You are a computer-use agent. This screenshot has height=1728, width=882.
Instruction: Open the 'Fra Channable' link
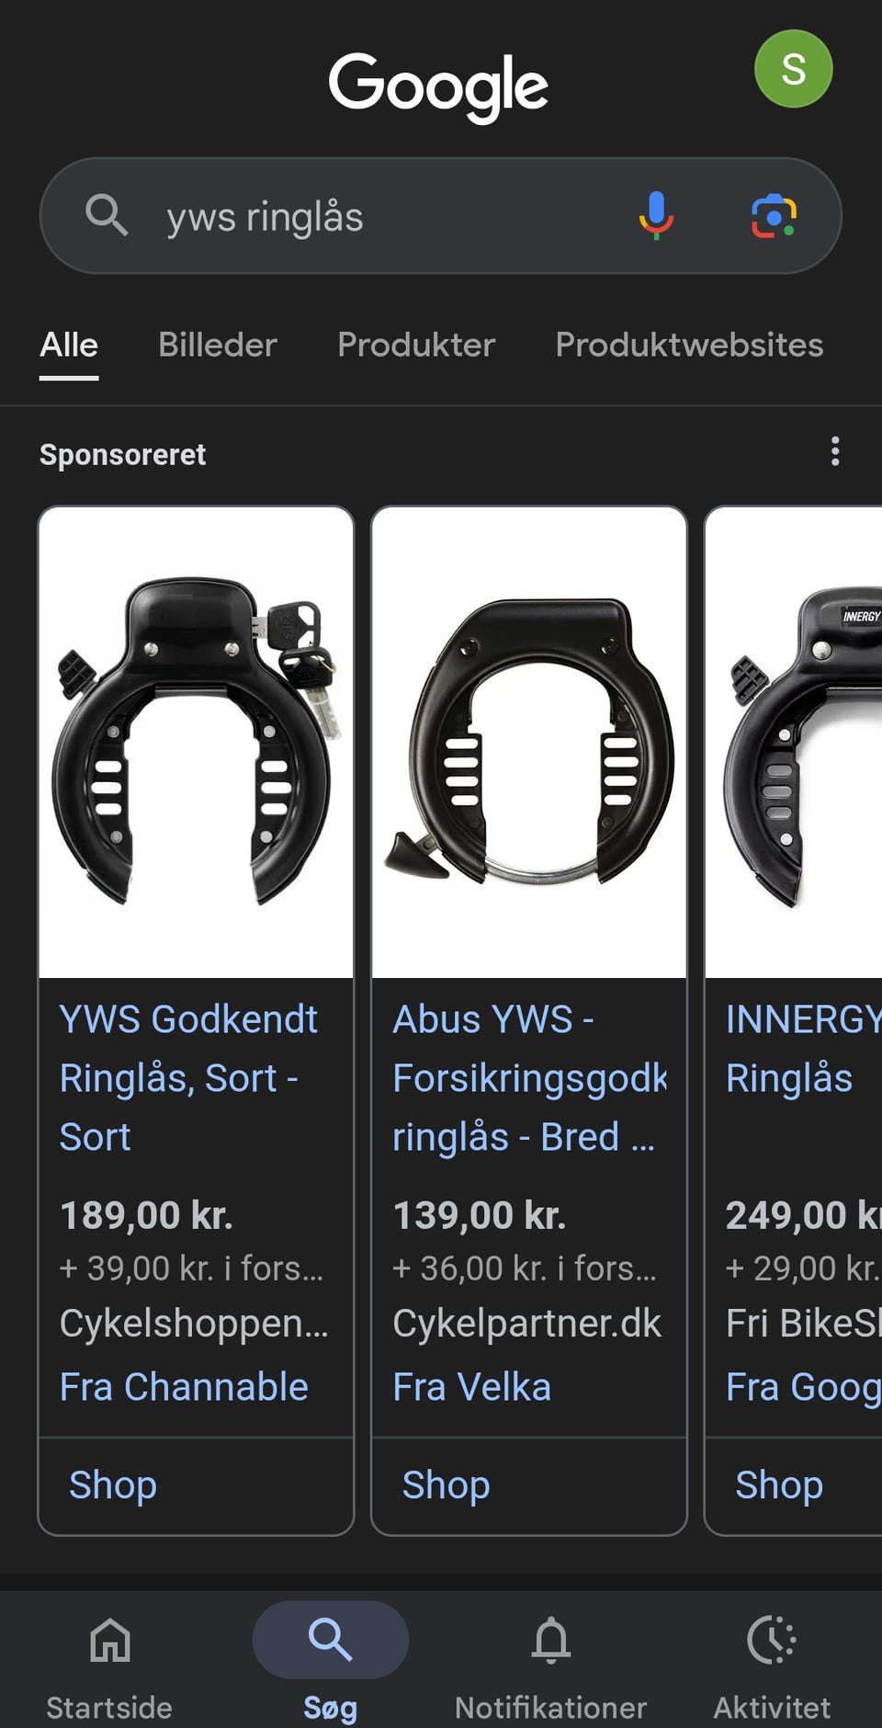[184, 1387]
